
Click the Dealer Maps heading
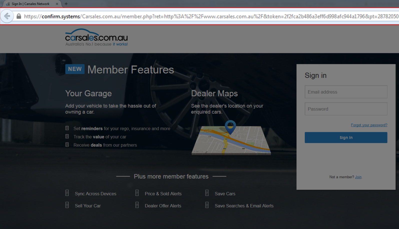tap(214, 93)
